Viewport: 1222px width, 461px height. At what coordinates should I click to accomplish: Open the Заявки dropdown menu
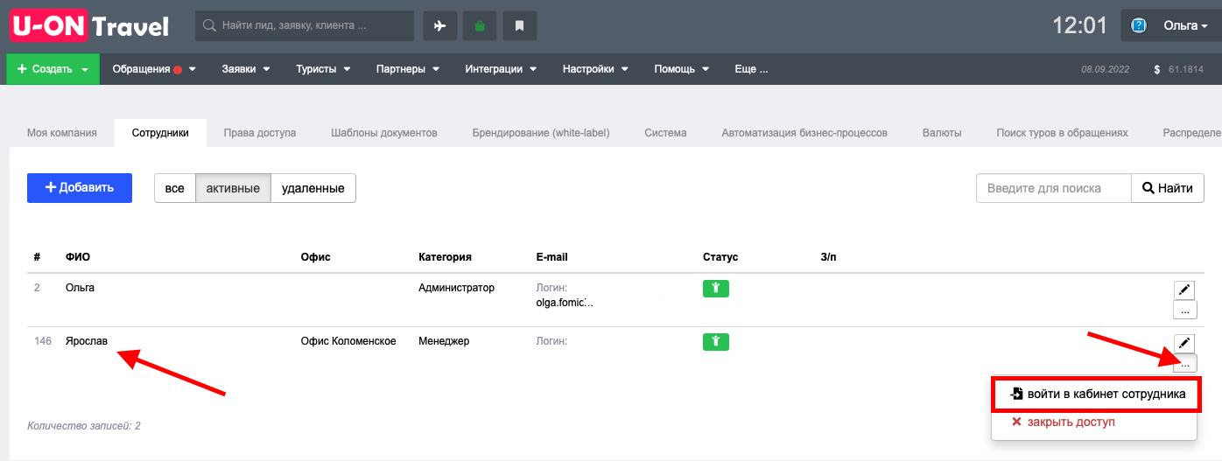click(246, 69)
